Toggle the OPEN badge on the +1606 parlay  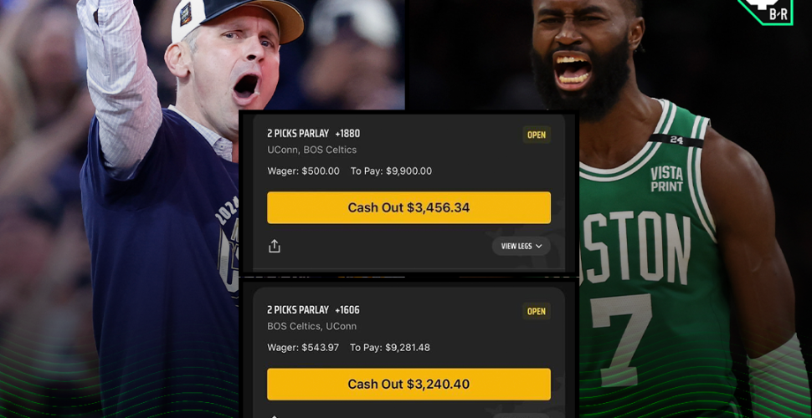(x=537, y=312)
